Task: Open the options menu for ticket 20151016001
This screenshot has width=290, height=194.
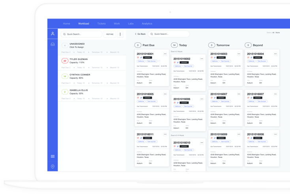Action: click(x=165, y=54)
